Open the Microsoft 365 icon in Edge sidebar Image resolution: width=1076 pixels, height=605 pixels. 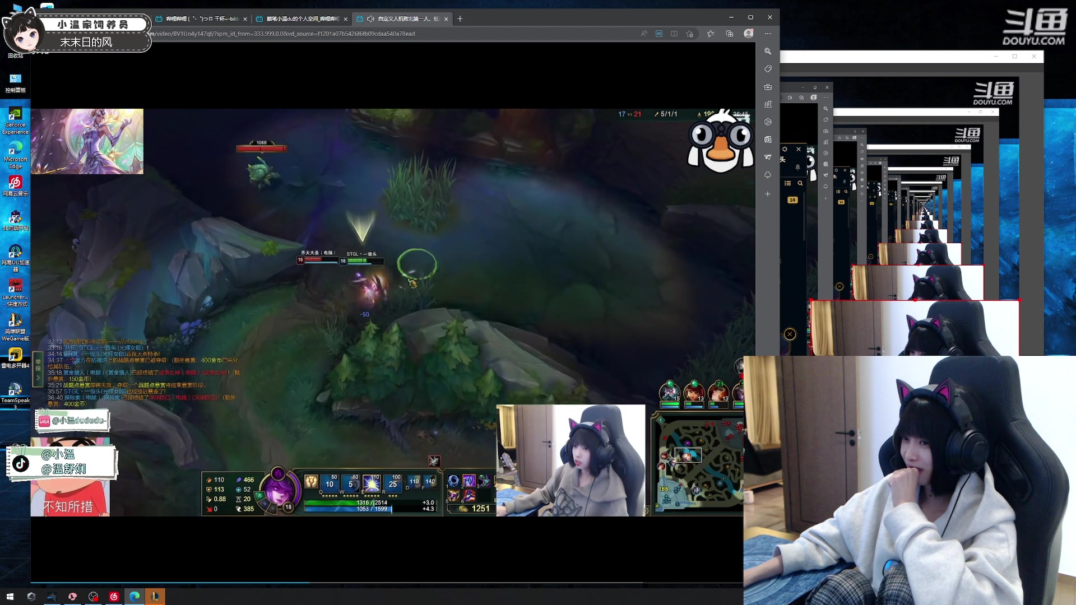[x=768, y=122]
